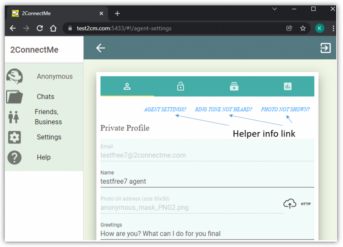Viewport: 343px width, 247px height.
Task: Click the back arrow in app header
Action: click(100, 48)
